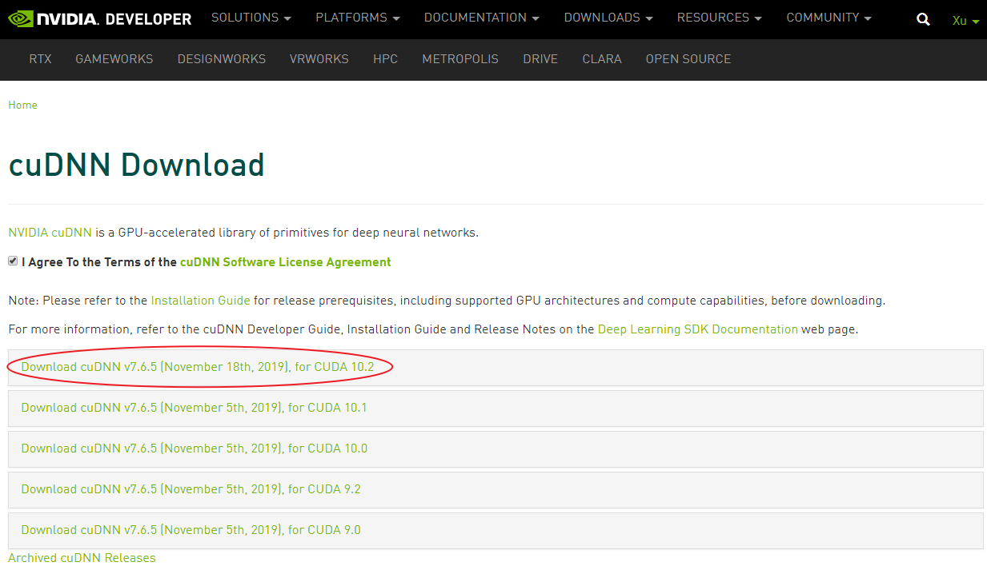Click the cuDNN Download page heading
Viewport: 987px width, 574px height.
point(136,165)
